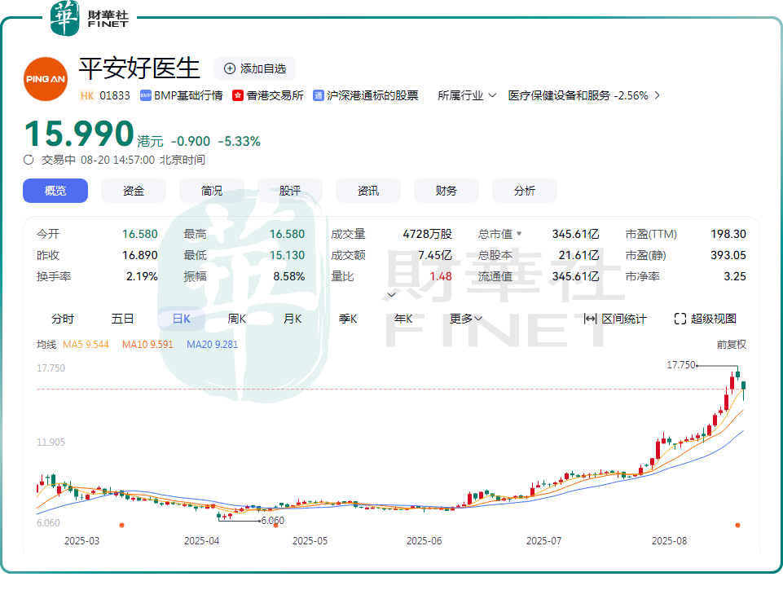This screenshot has height=590, width=783.
Task: Select the 日K chart period
Action: click(181, 319)
